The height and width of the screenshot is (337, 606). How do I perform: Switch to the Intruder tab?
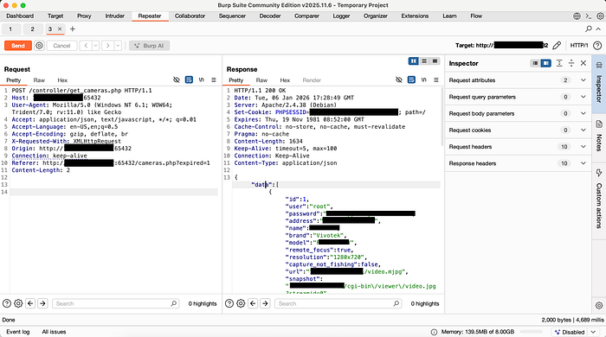coord(115,16)
